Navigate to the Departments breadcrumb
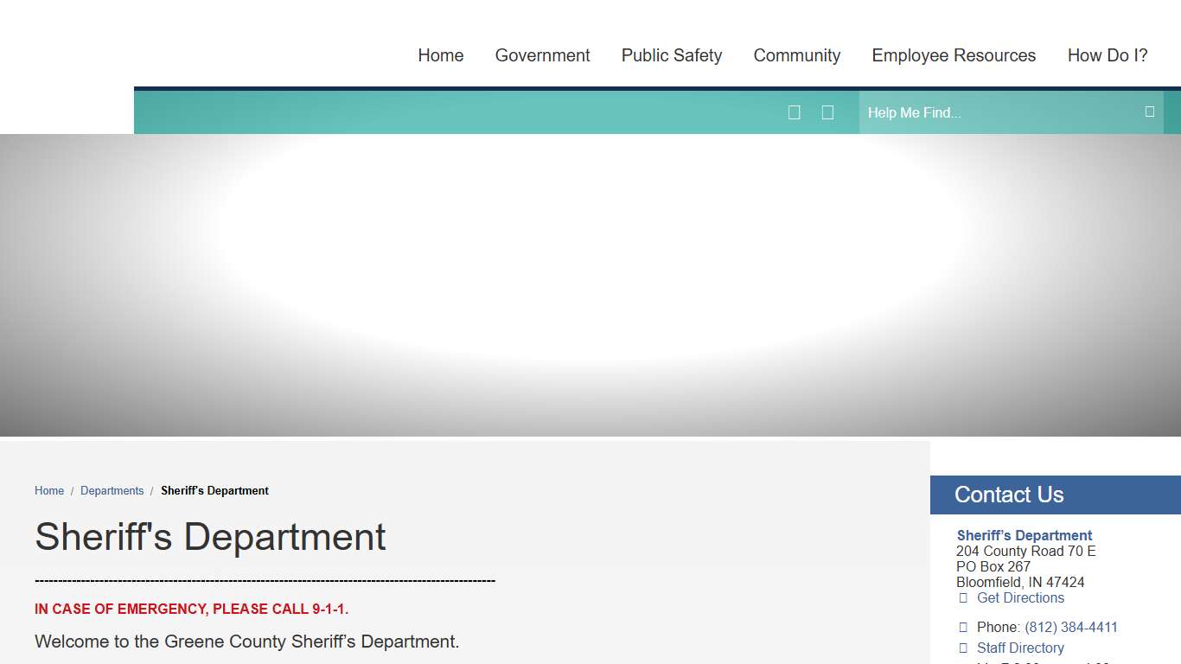This screenshot has height=664, width=1181. click(x=112, y=491)
